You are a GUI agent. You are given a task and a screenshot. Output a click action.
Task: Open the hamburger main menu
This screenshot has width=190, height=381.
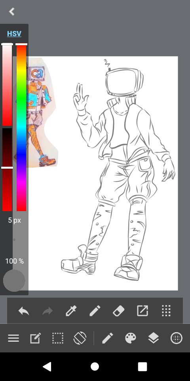pyautogui.click(x=13, y=338)
